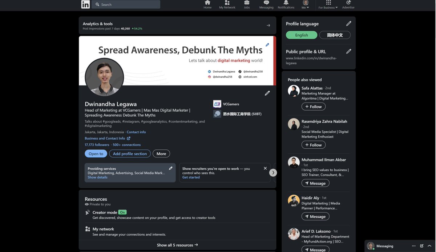Open the Me dropdown menu
436x252 pixels.
click(x=306, y=5)
